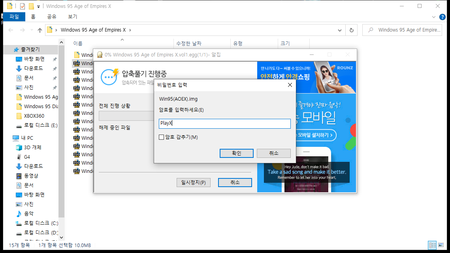
Task: Focus the password input field containing PlayX
Action: click(224, 124)
